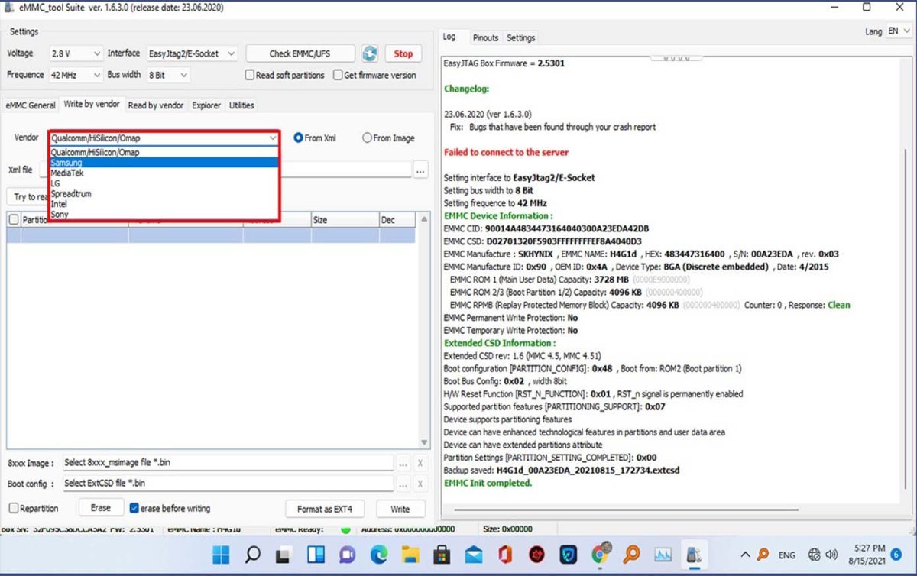Switch to the Read by vendor tab
The width and height of the screenshot is (917, 576).
point(156,105)
